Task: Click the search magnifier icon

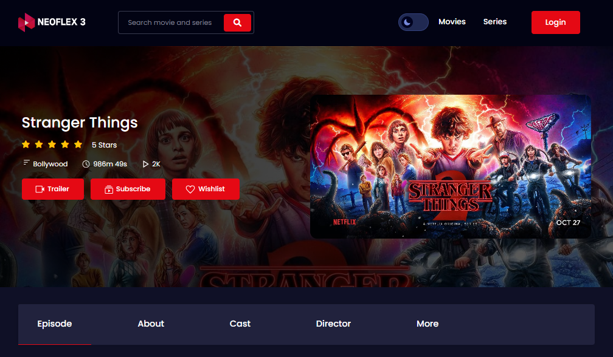Action: pyautogui.click(x=237, y=22)
